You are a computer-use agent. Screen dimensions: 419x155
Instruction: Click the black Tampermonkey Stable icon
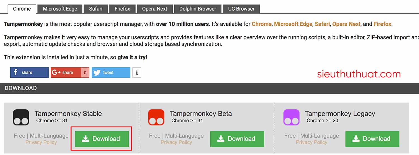(21, 117)
